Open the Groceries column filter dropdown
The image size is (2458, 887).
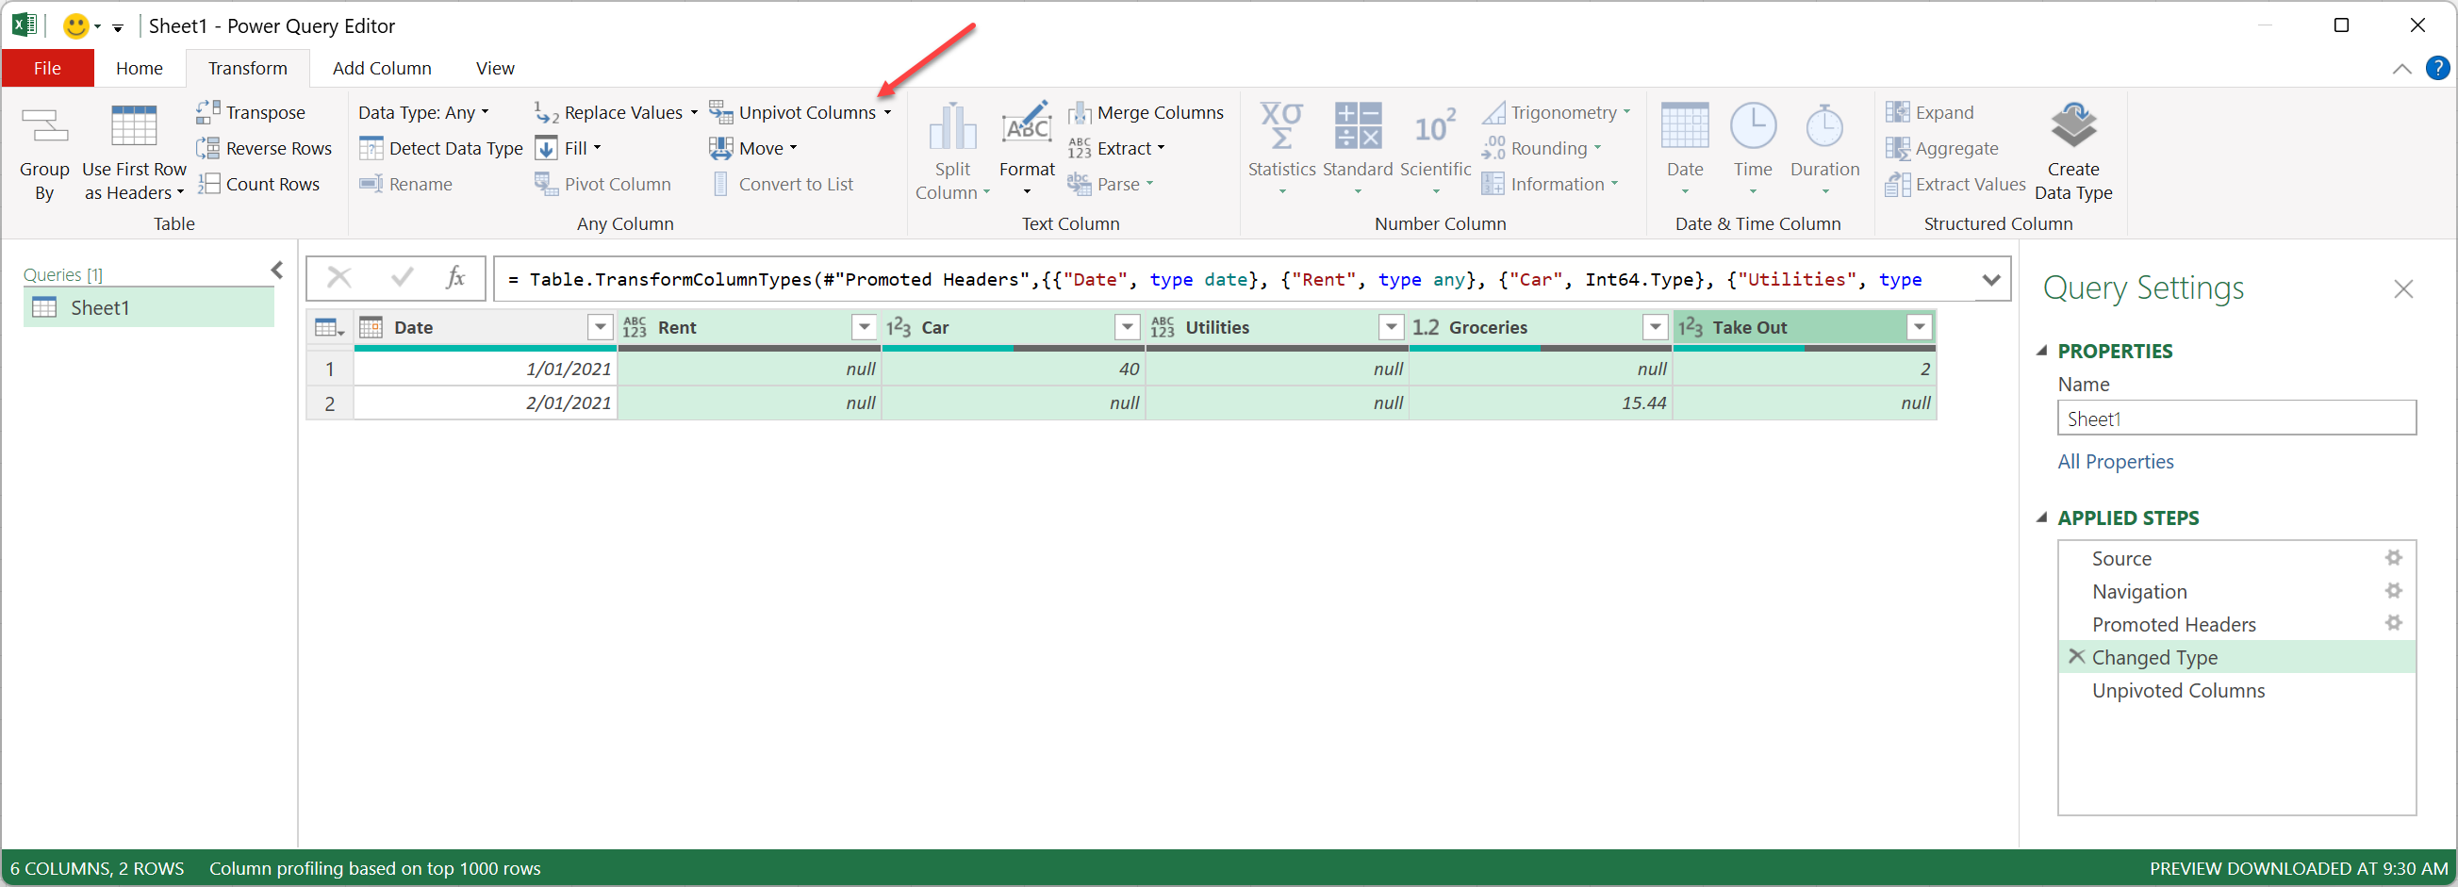1655,327
